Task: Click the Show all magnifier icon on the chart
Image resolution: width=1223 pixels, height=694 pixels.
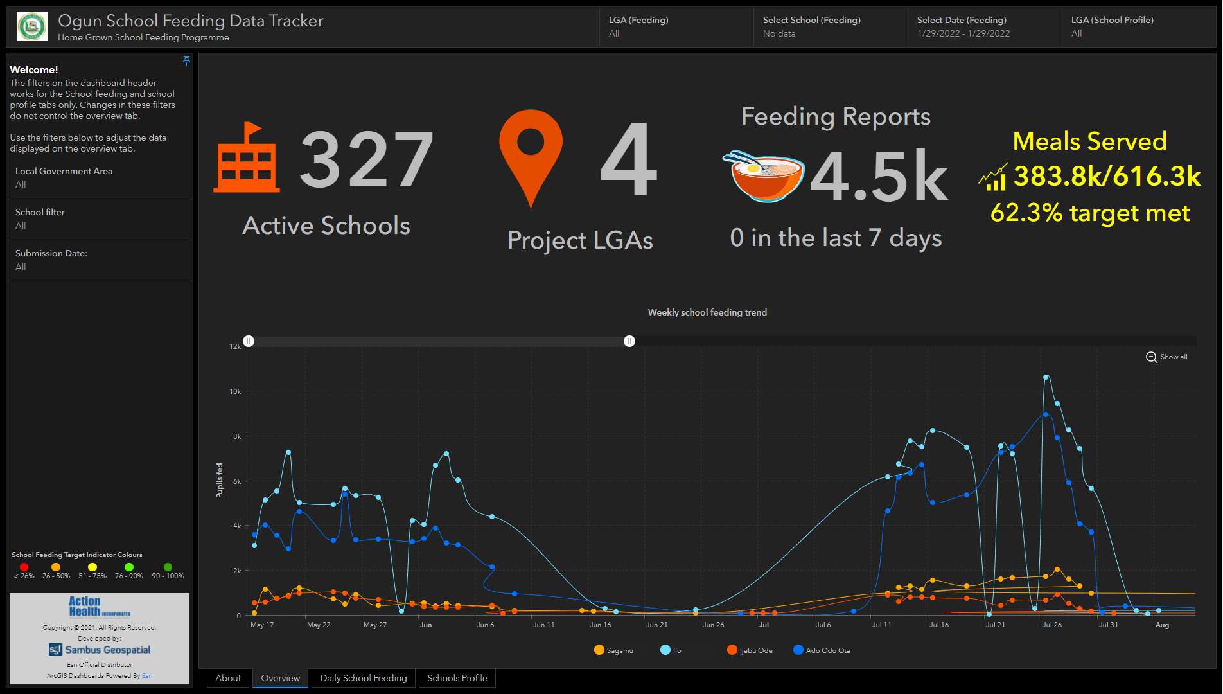Action: [x=1150, y=357]
